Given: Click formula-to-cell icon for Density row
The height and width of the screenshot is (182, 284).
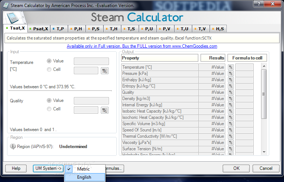Looking at the screenshot, I should [x=231, y=99].
